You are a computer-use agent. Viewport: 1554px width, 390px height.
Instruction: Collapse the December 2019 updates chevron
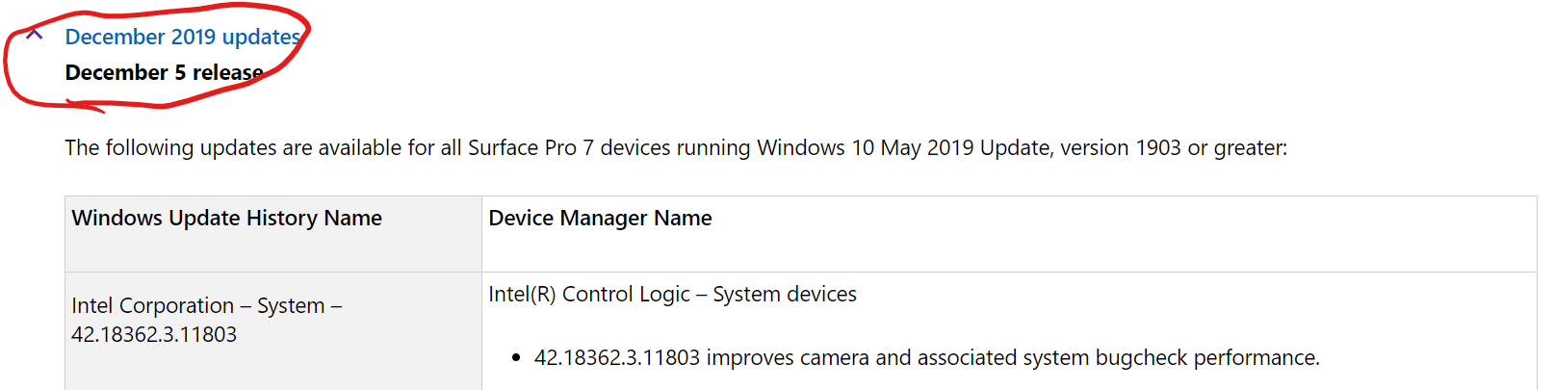pos(35,35)
